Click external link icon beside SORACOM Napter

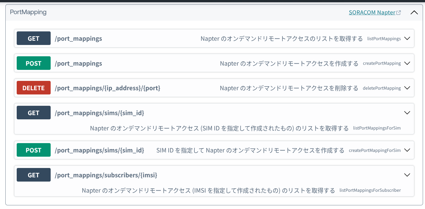pos(399,13)
